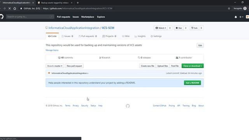Image resolution: width=249 pixels, height=140 pixels.
Task: Open InformaticaCloudApplicationIntegration owner link
Action: 74,28
